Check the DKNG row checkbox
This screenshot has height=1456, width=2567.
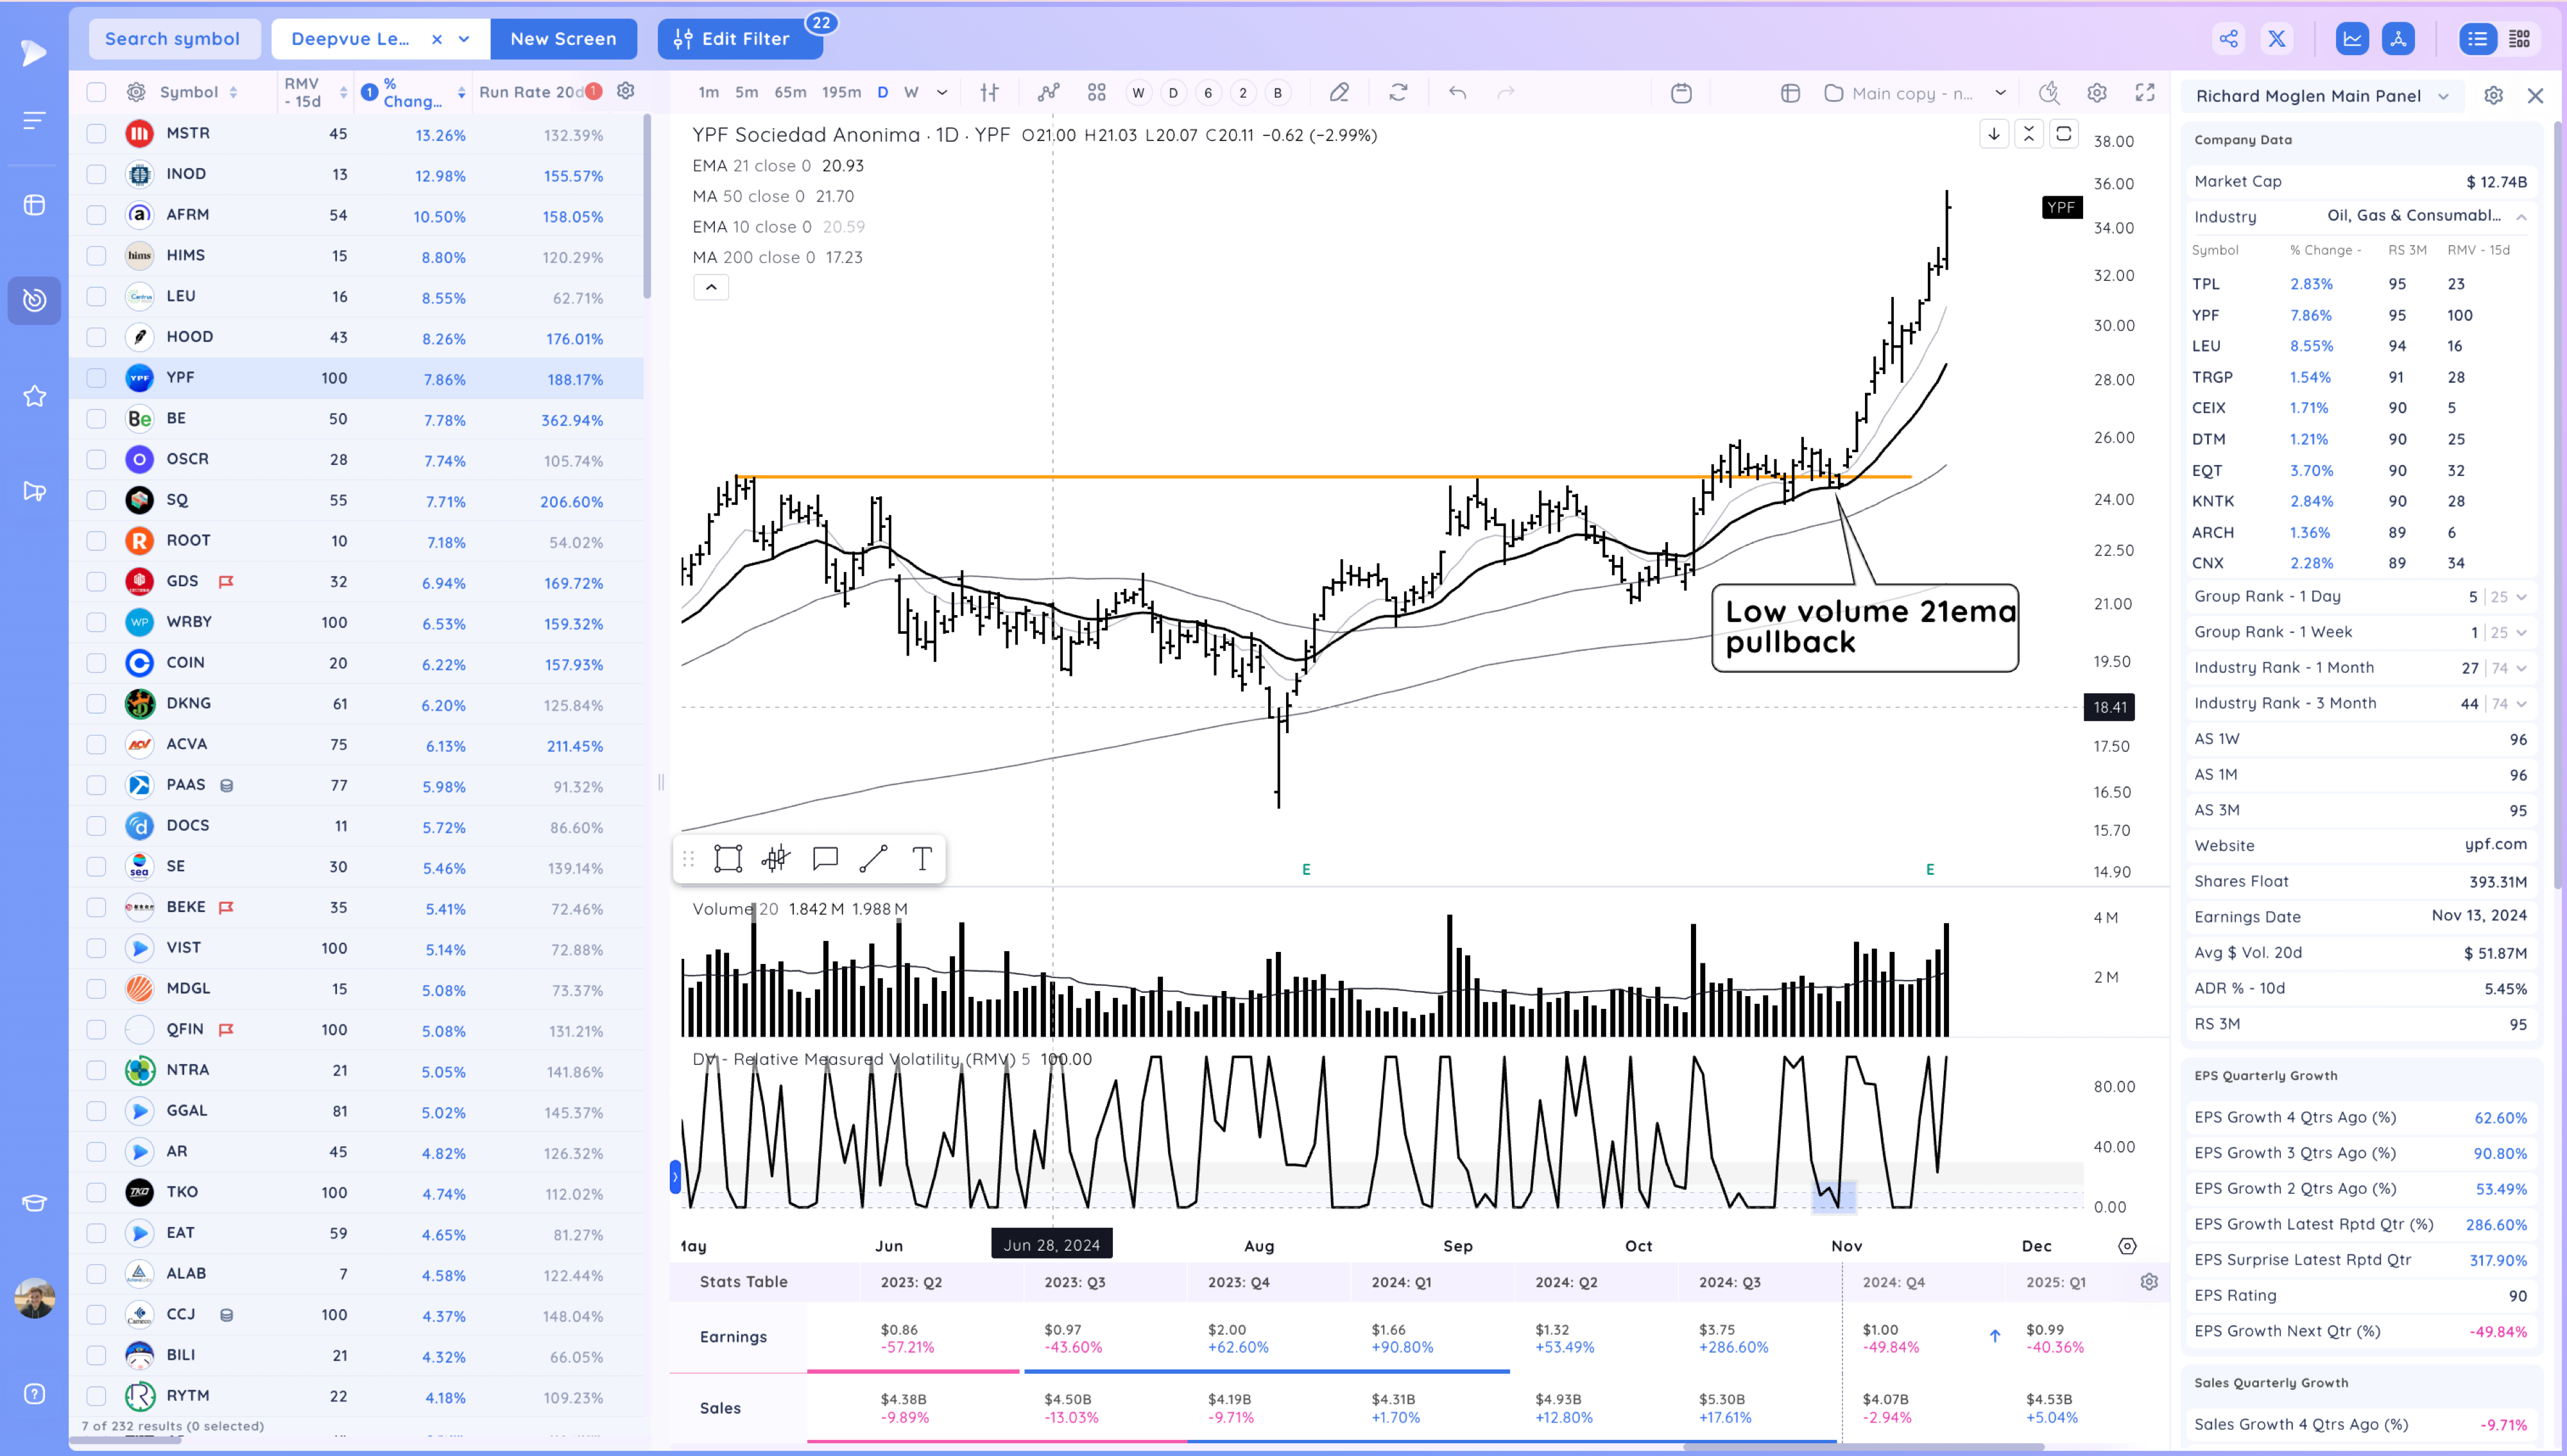96,704
